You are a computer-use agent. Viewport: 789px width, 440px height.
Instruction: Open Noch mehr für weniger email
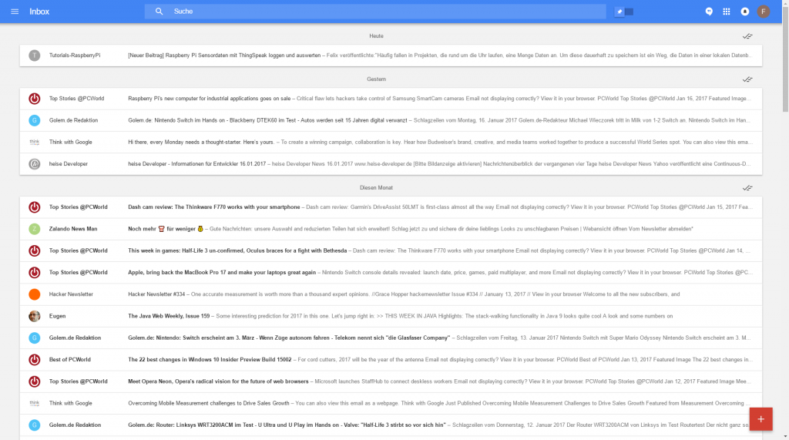[x=391, y=229]
